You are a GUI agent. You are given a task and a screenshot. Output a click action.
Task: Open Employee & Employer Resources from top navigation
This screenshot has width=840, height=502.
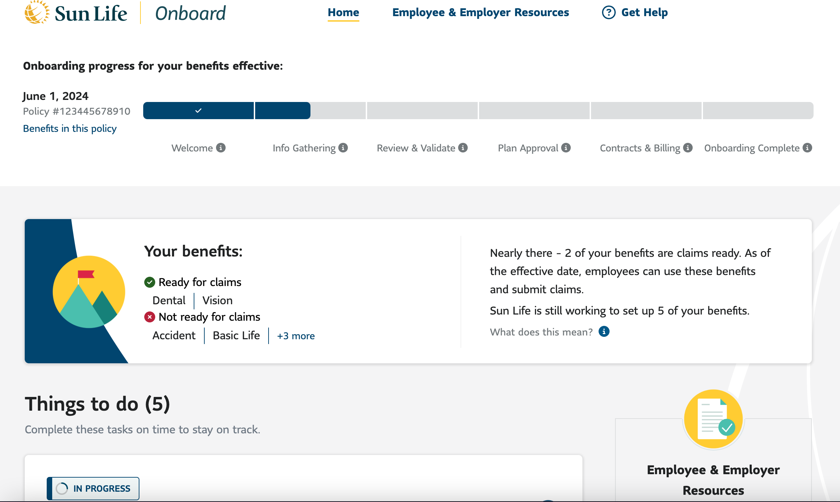click(480, 12)
